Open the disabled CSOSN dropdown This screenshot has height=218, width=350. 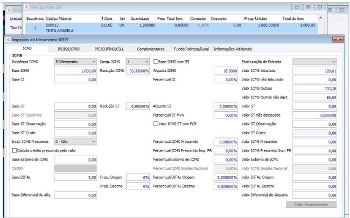75,169
